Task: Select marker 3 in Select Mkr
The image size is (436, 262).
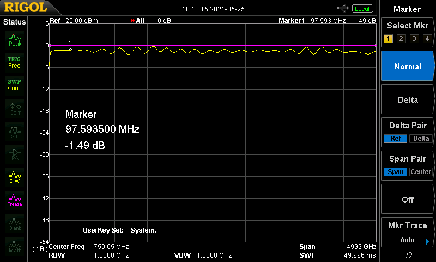Action: [x=414, y=38]
